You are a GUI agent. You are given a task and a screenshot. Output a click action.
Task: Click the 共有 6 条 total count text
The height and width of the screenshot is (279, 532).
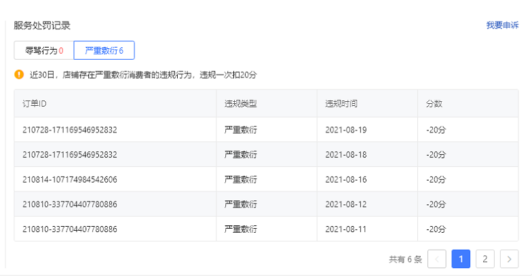click(405, 259)
